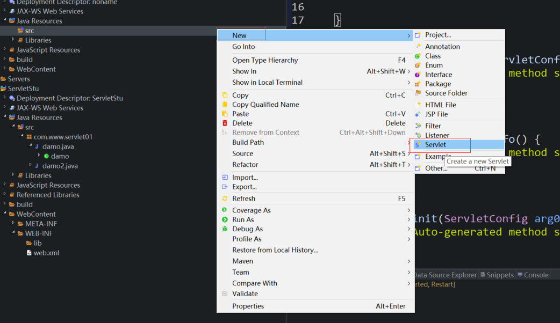Expand the Profile As submenu arrow
Viewport: 560px width, 323px height.
click(408, 239)
